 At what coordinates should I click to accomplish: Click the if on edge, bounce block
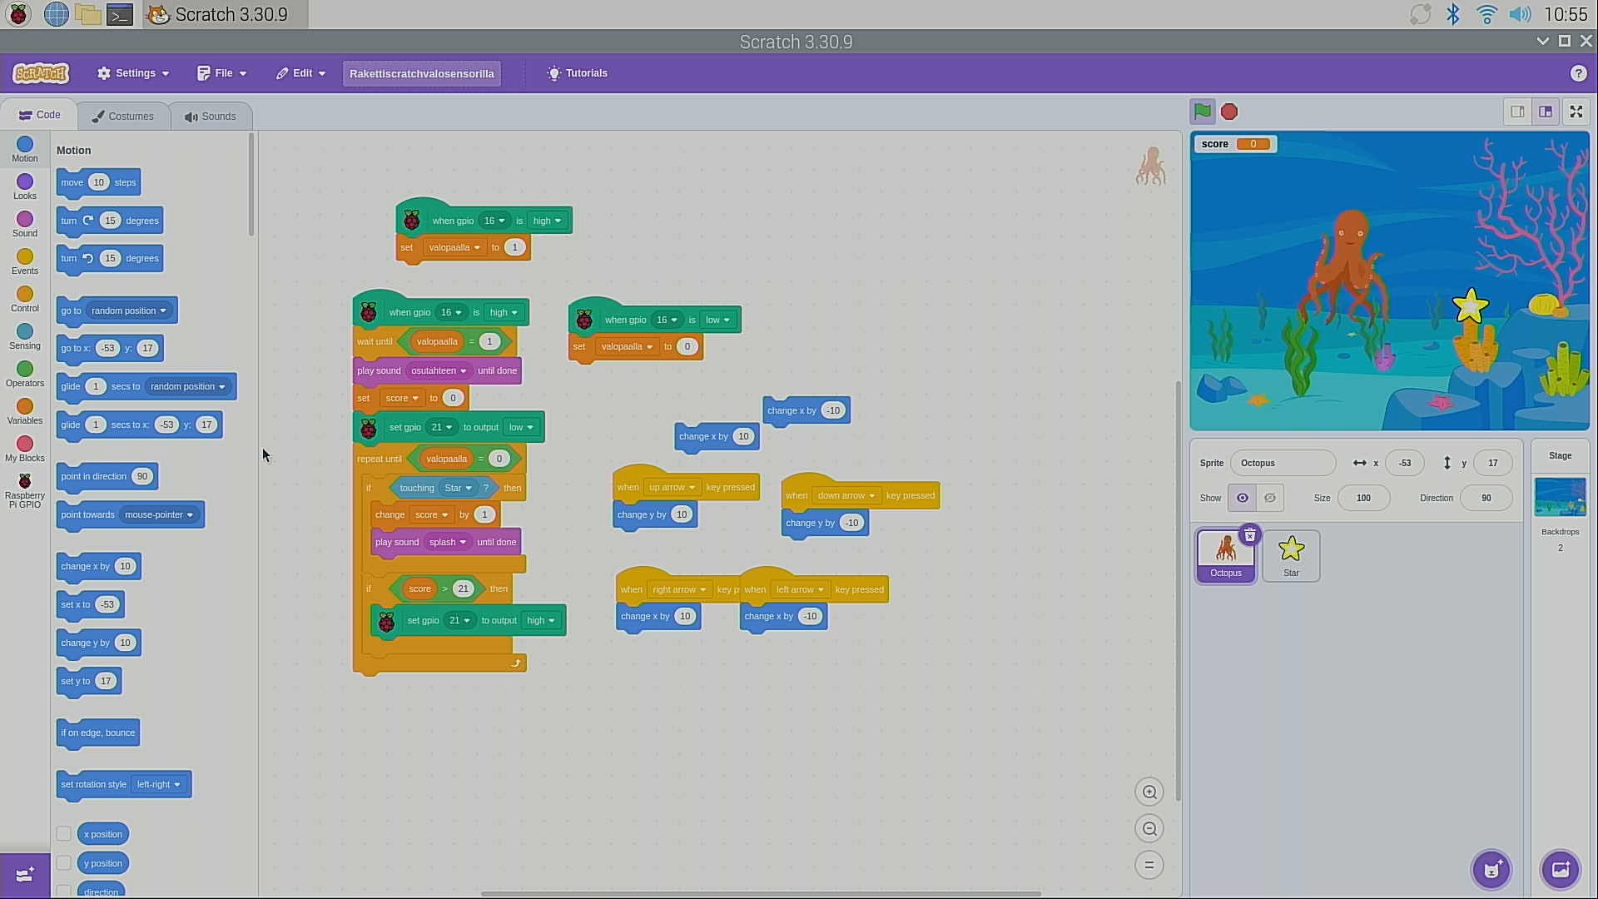(97, 733)
